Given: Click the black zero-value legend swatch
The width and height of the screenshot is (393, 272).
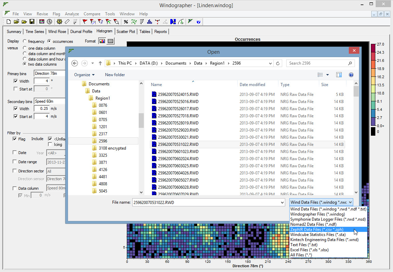Looking at the screenshot, I should click(x=373, y=132).
